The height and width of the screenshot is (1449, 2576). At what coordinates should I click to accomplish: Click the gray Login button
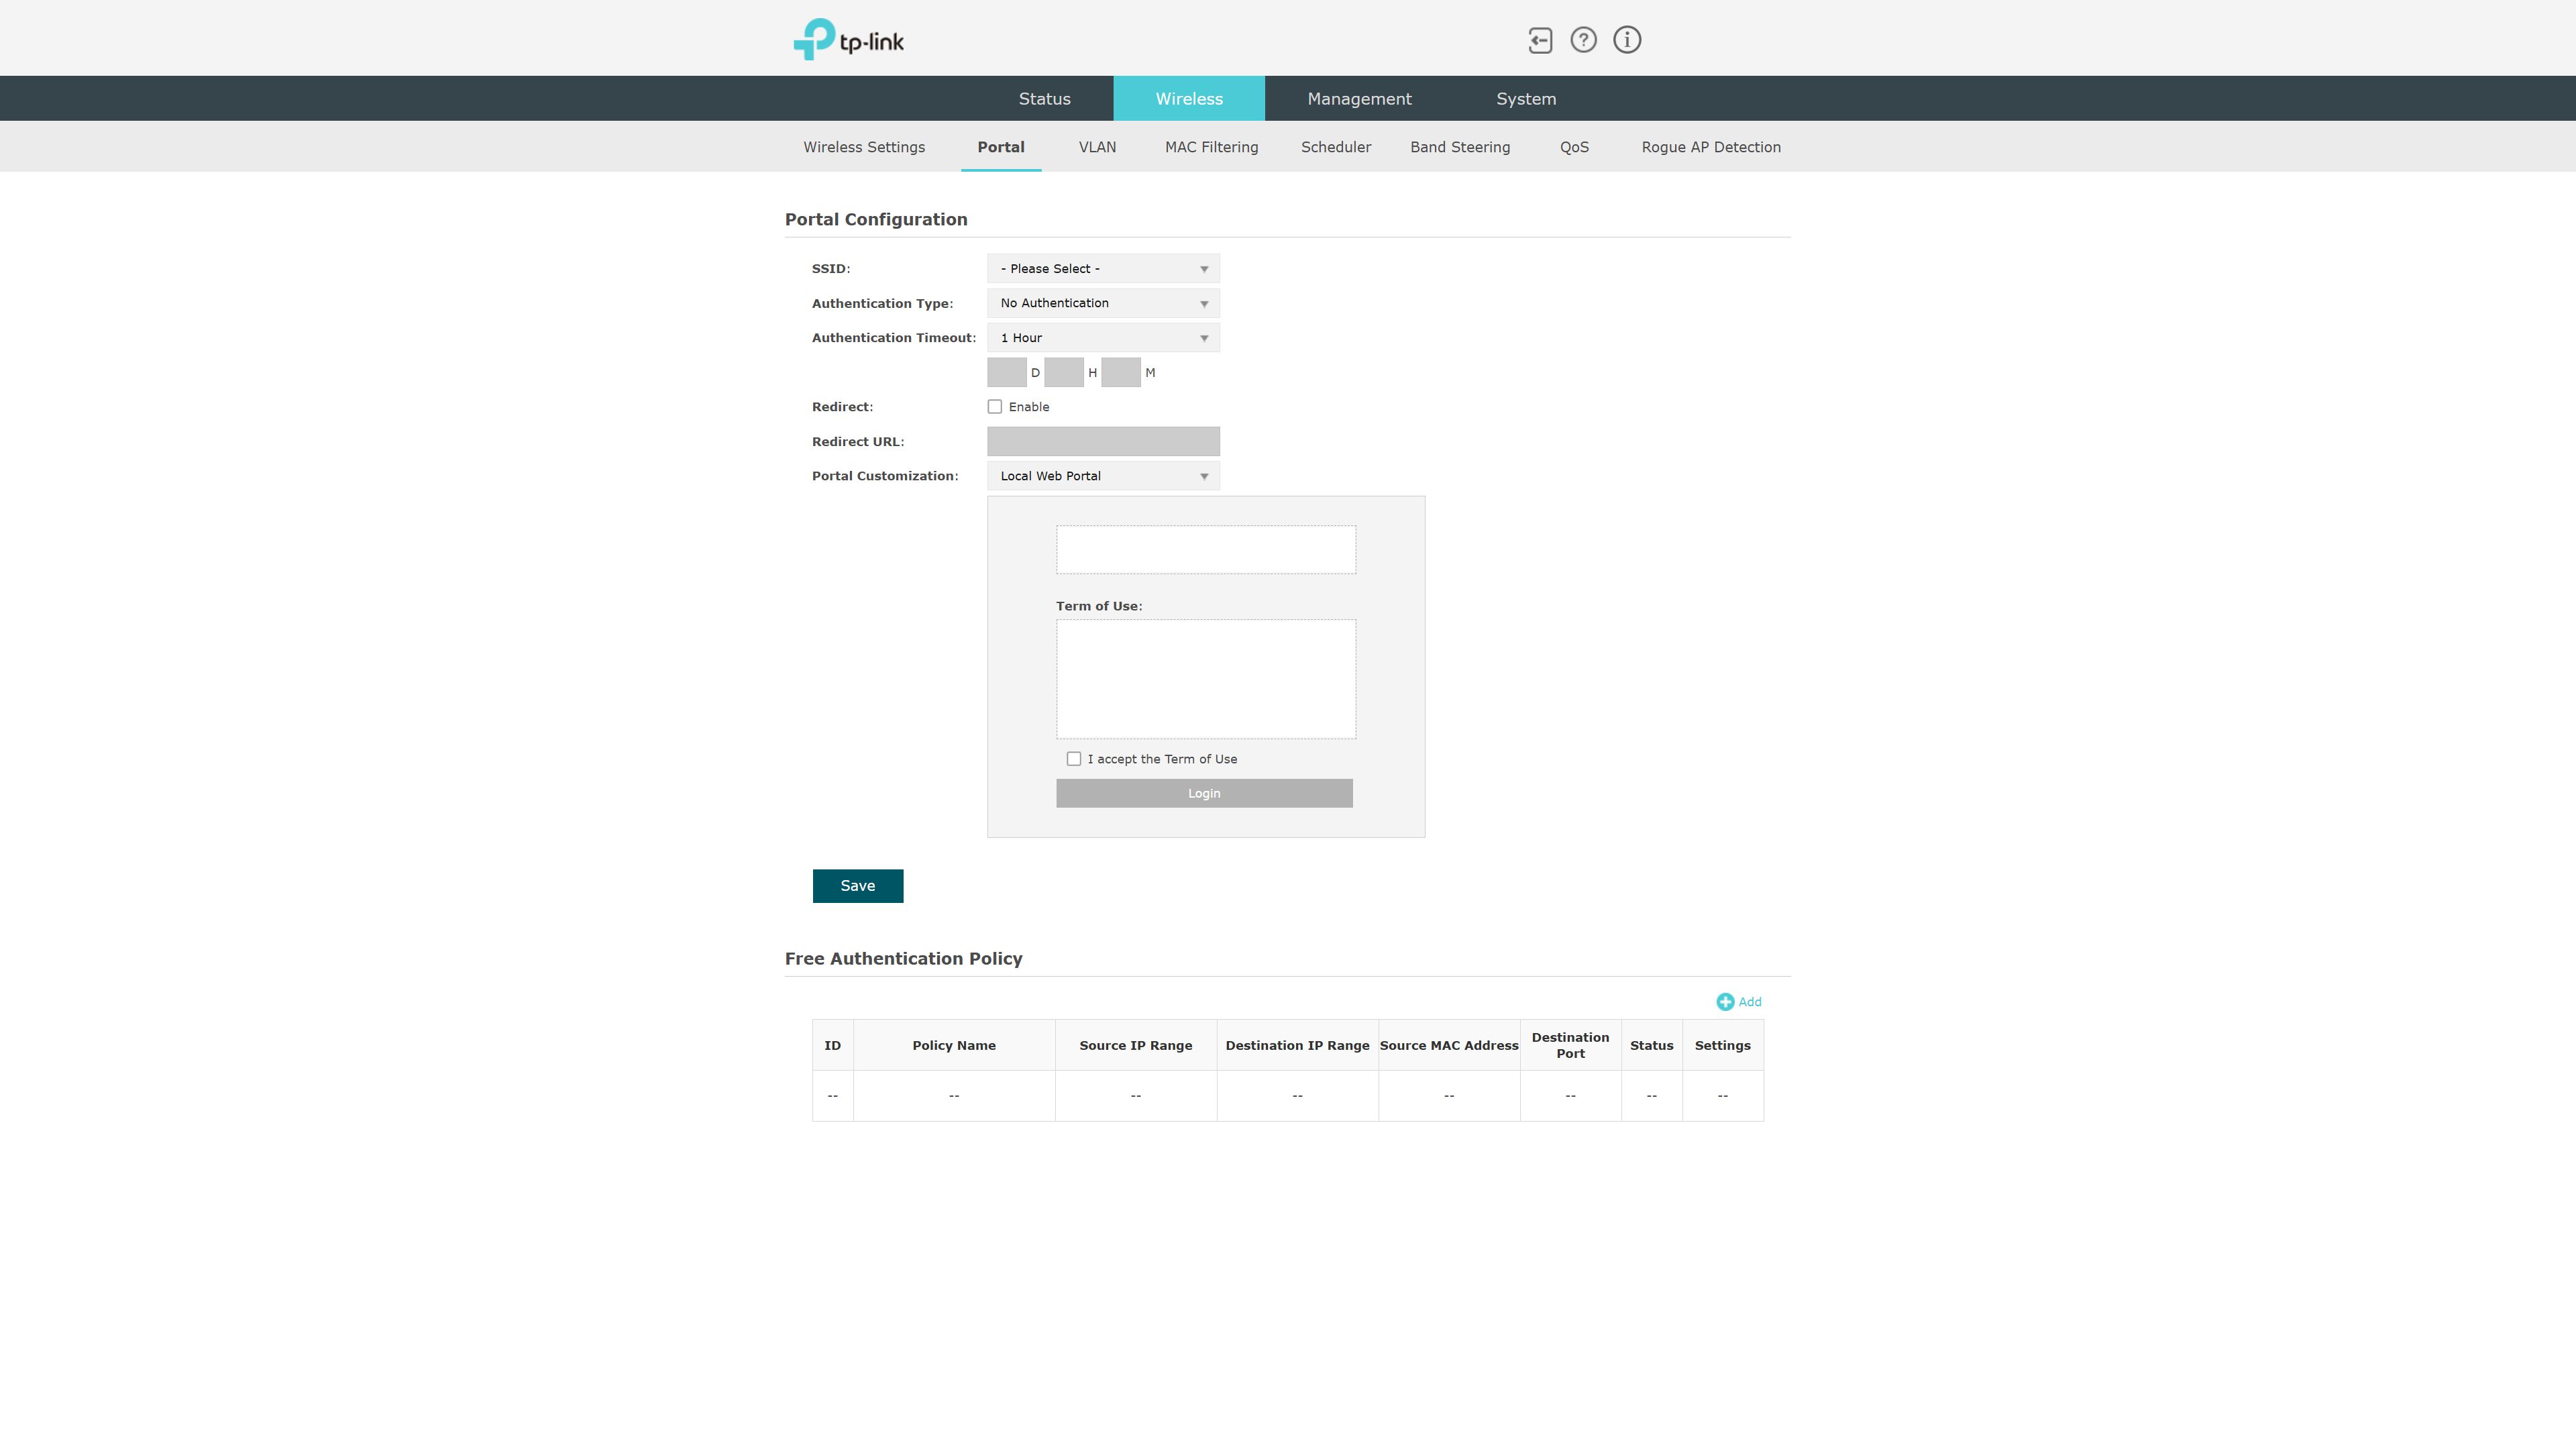pos(1204,793)
